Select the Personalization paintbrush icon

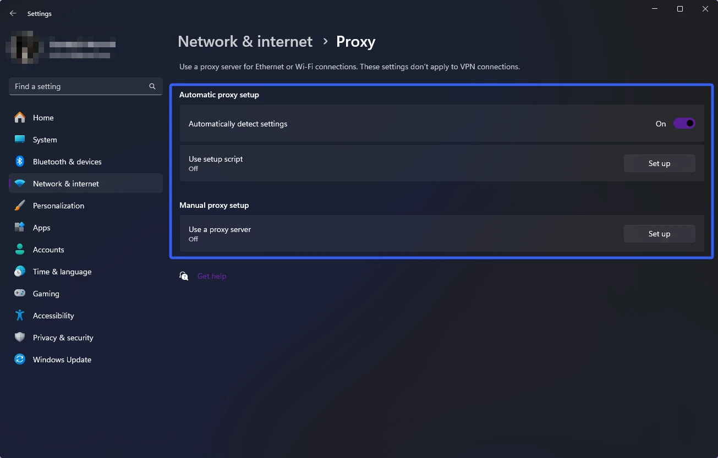20,206
